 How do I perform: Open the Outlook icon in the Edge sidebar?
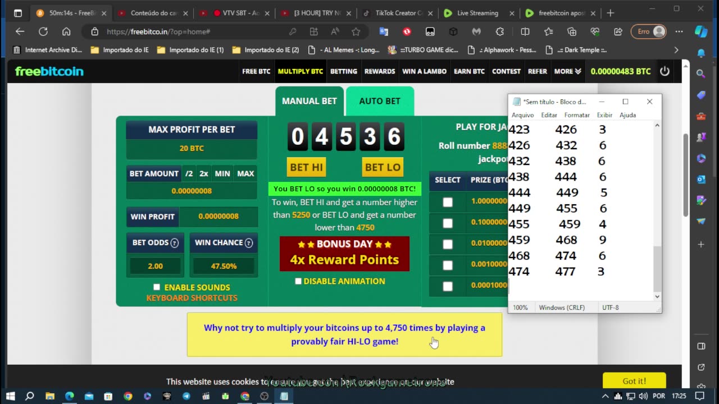701,180
